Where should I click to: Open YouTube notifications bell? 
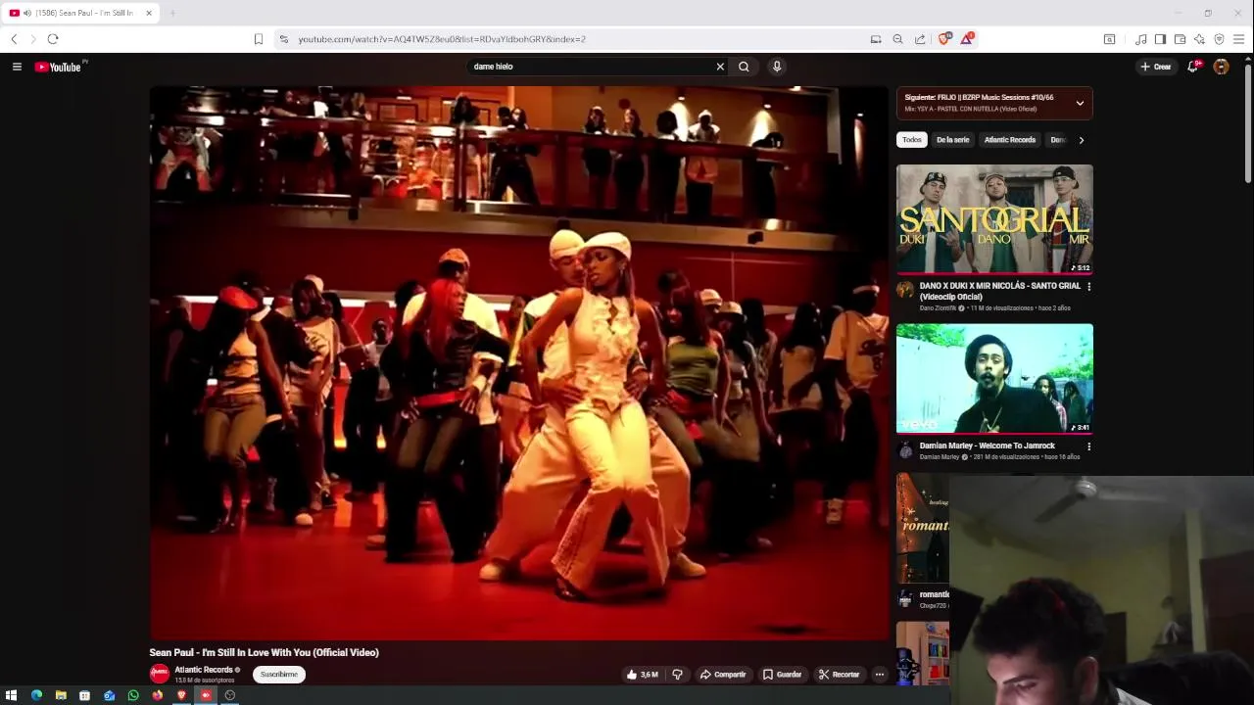coord(1193,67)
